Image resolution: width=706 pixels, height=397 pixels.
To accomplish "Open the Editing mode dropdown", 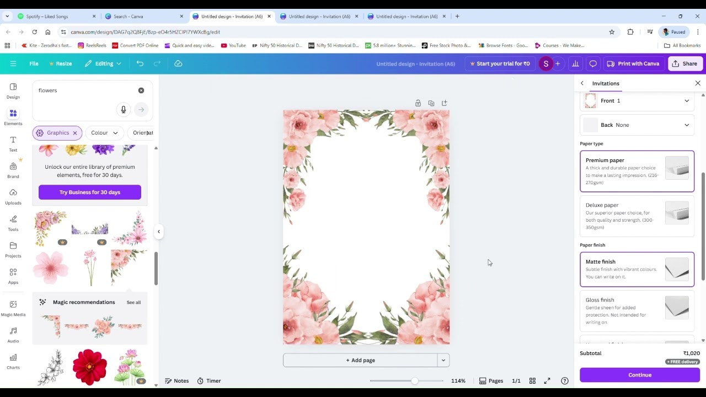I will pos(103,63).
